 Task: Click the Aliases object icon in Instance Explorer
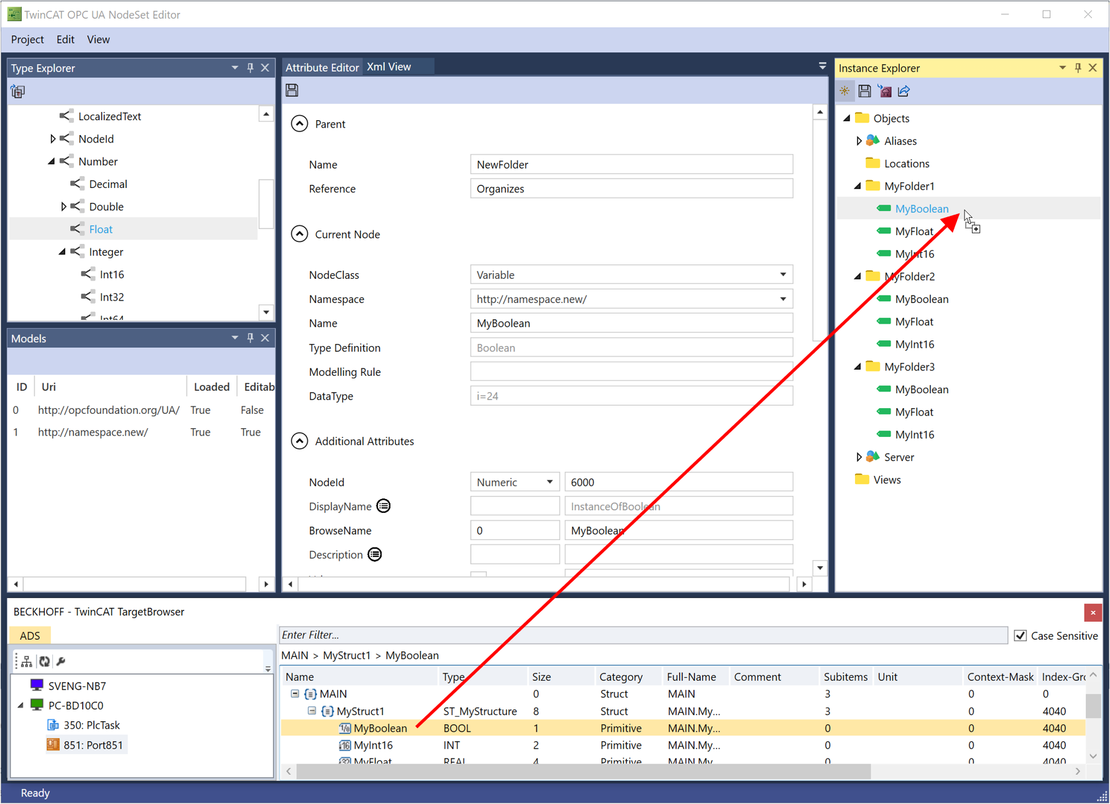(873, 141)
